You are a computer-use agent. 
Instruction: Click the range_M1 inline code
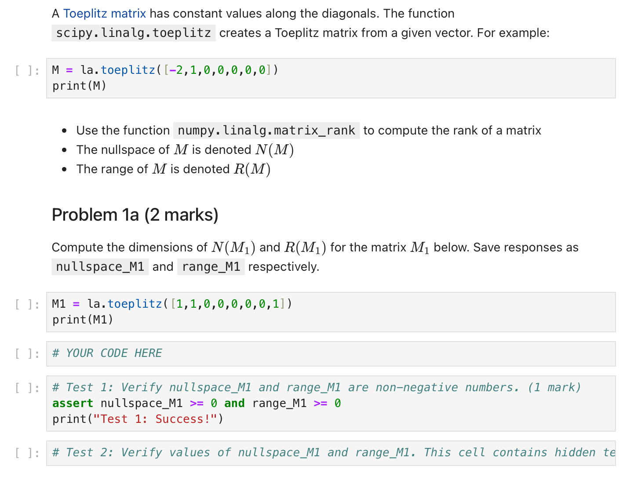[x=211, y=266]
